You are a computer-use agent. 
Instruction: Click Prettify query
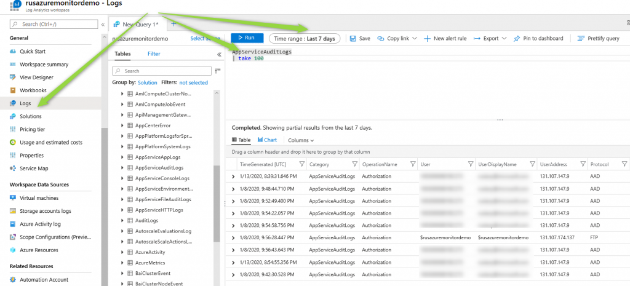[x=598, y=39]
